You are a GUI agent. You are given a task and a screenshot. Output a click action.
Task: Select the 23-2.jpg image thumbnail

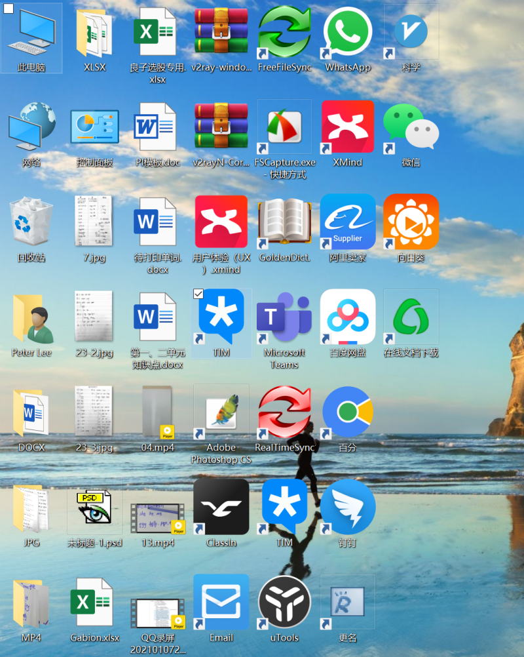point(94,316)
